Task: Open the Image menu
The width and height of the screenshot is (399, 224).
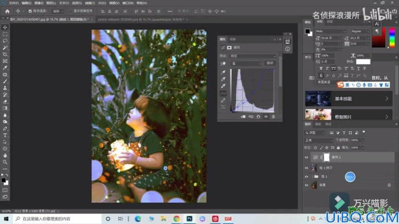Action: point(39,3)
